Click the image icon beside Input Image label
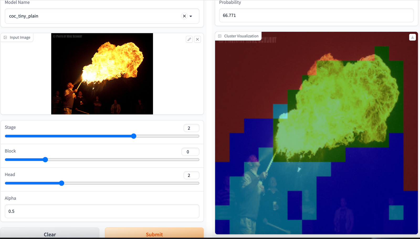The image size is (420, 239). pyautogui.click(x=5, y=37)
